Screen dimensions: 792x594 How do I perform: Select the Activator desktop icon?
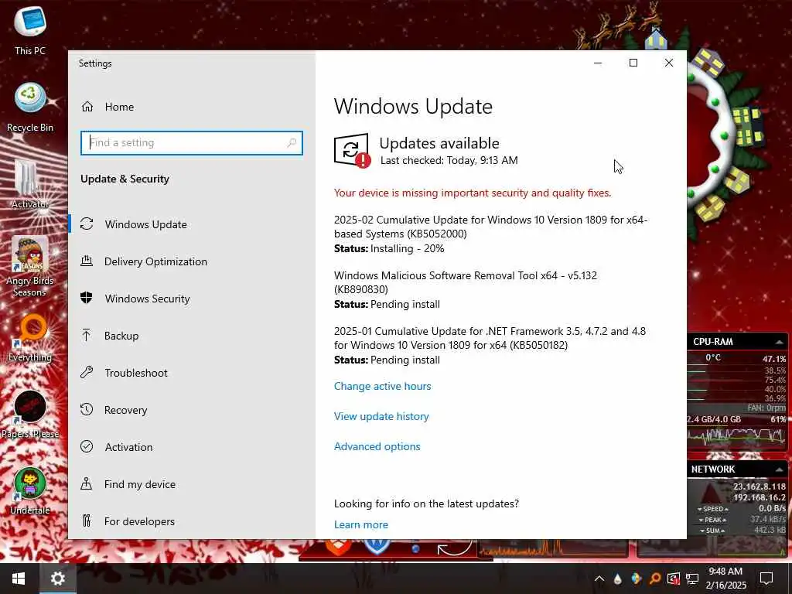coord(30,184)
